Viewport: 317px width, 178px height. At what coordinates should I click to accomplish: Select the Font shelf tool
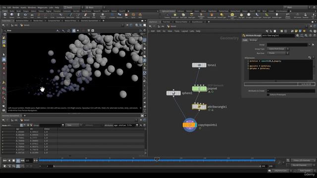[x=94, y=15]
